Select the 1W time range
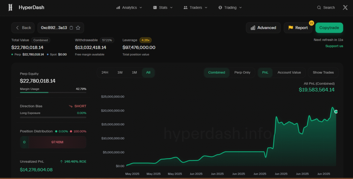The width and height of the screenshot is (353, 179). (120, 72)
